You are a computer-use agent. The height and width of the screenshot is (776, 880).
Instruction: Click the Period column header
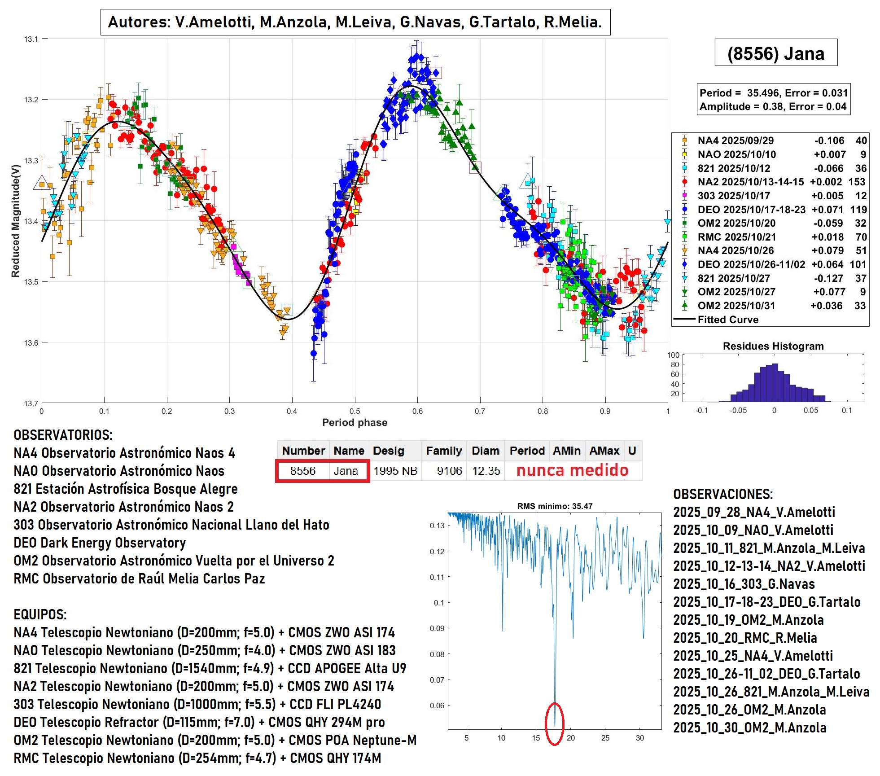(x=527, y=451)
